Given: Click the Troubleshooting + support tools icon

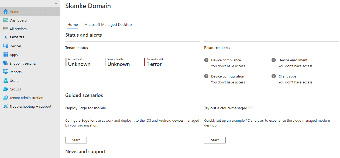Looking at the screenshot, I should [5, 106].
